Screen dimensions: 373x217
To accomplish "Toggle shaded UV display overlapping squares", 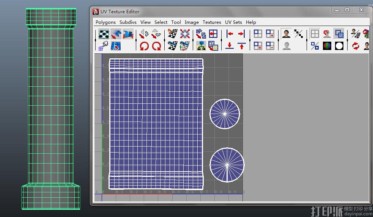I will click(x=339, y=34).
